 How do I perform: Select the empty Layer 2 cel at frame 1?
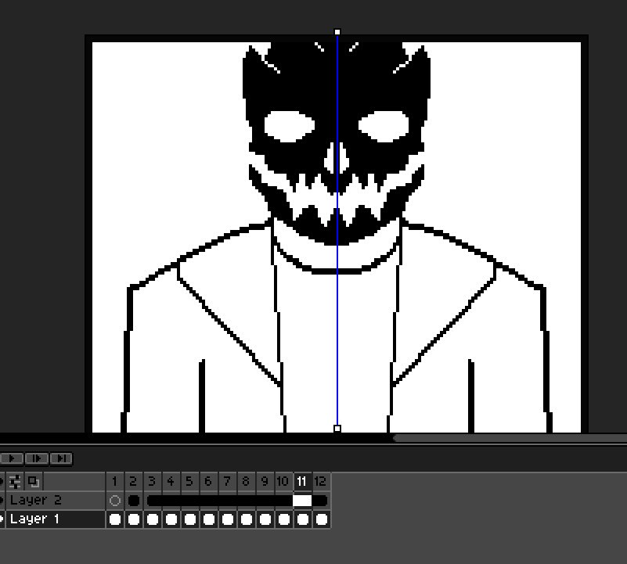pos(115,500)
